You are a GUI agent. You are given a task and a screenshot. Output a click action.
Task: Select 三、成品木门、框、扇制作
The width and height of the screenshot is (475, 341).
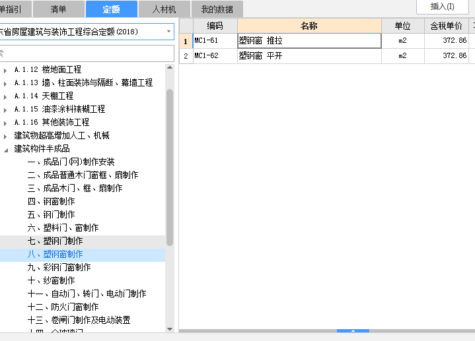75,188
